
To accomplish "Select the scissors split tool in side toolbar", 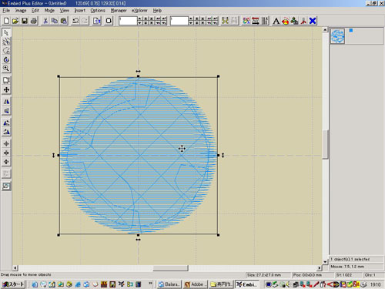I will point(6,42).
